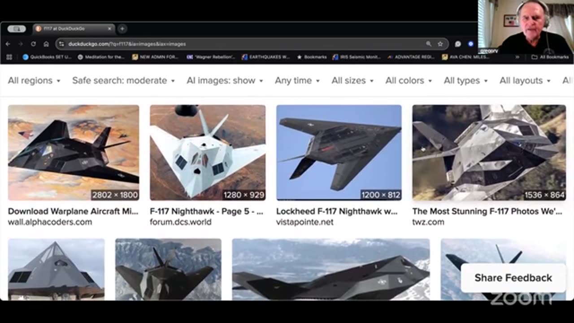Open the wide F-117 over snowy mountains thumbnail
The height and width of the screenshot is (323, 574).
[x=331, y=269]
